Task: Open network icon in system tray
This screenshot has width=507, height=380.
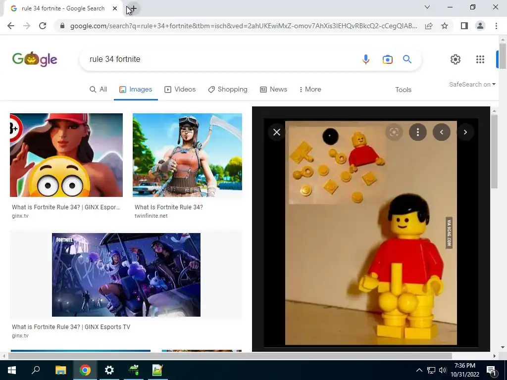Action: [431, 370]
